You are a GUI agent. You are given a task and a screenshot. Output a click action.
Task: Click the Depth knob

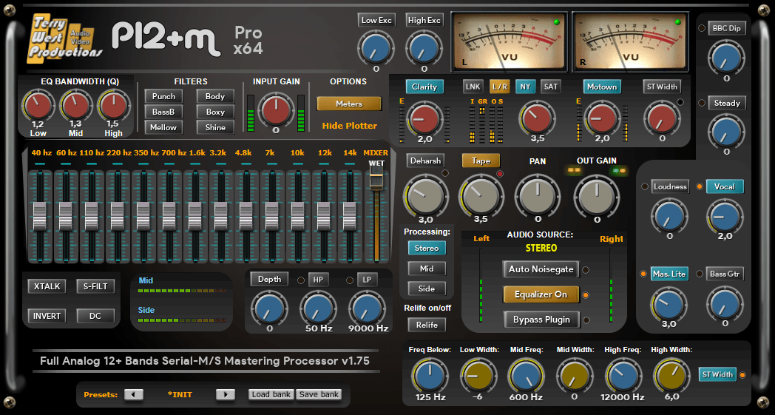pos(269,308)
